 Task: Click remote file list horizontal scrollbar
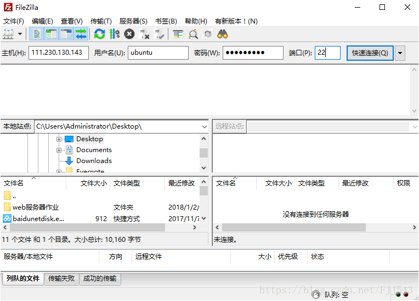coord(294,228)
